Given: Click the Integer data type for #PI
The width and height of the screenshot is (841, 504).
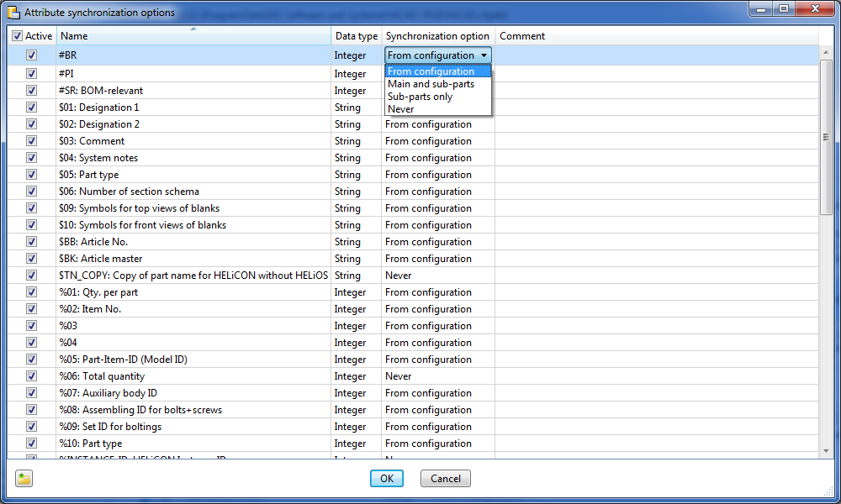Looking at the screenshot, I should pos(356,74).
